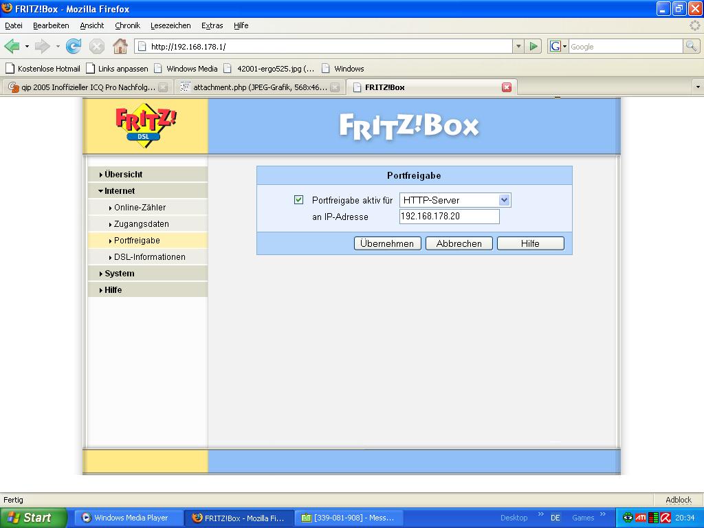704x528 pixels.
Task: Open the Ansicht menu
Action: pos(91,25)
